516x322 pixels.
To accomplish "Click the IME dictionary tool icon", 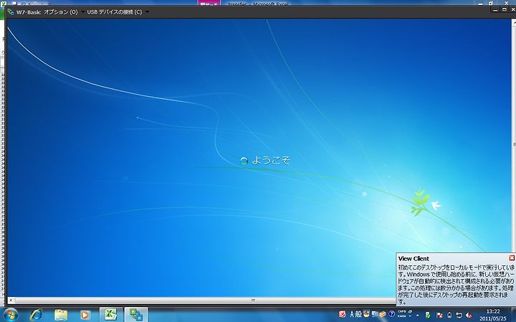I will (x=375, y=314).
